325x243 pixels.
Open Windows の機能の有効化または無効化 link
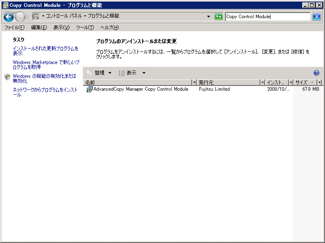click(x=45, y=78)
